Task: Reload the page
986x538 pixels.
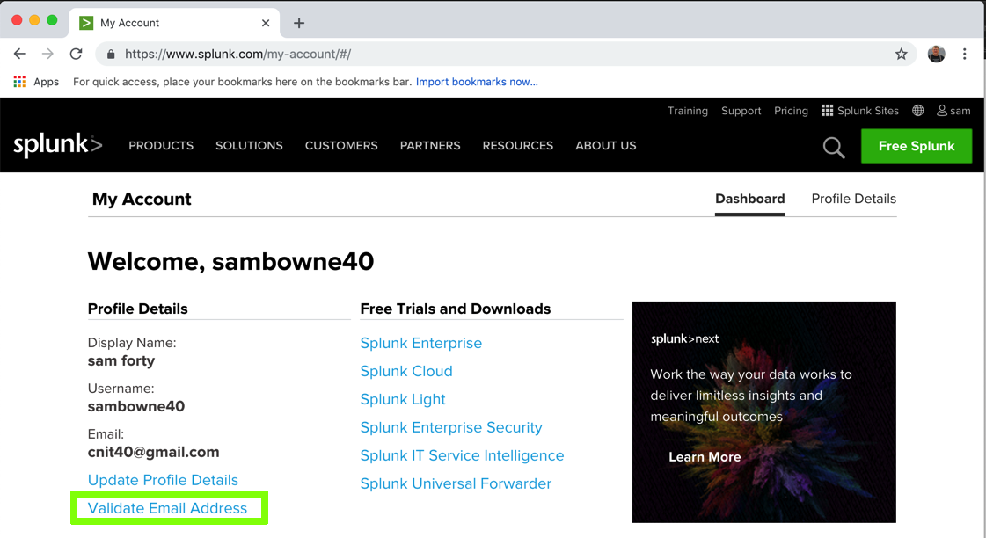Action: pos(77,55)
